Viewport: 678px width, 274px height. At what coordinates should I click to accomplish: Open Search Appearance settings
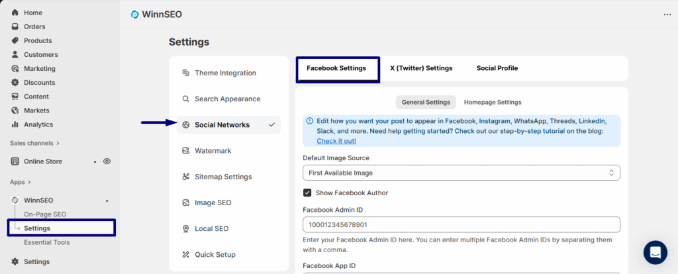pyautogui.click(x=228, y=99)
